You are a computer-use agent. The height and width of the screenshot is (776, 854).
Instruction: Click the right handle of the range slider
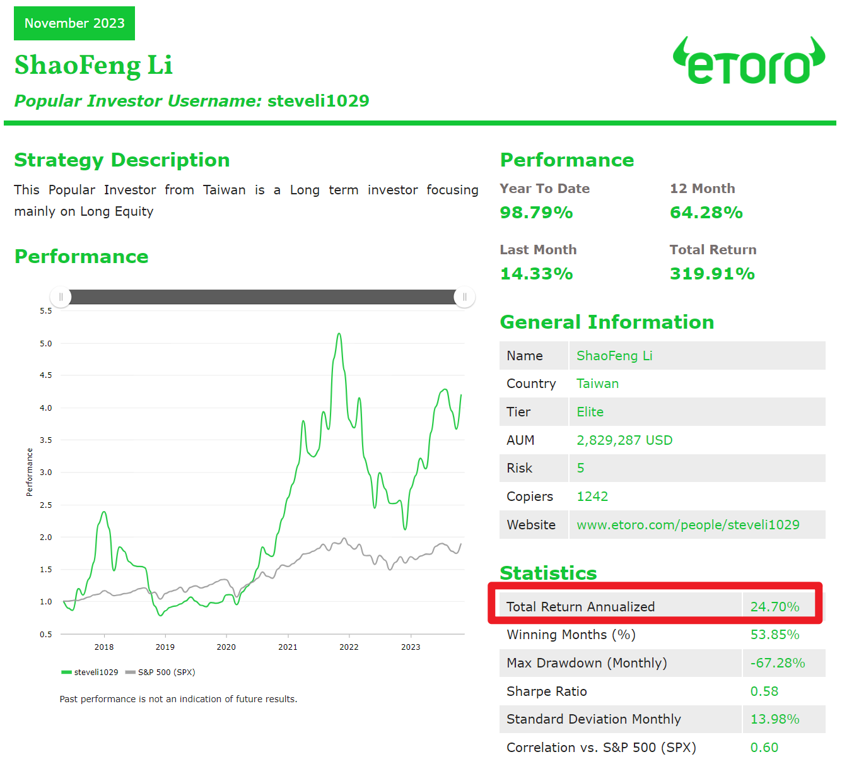(464, 297)
